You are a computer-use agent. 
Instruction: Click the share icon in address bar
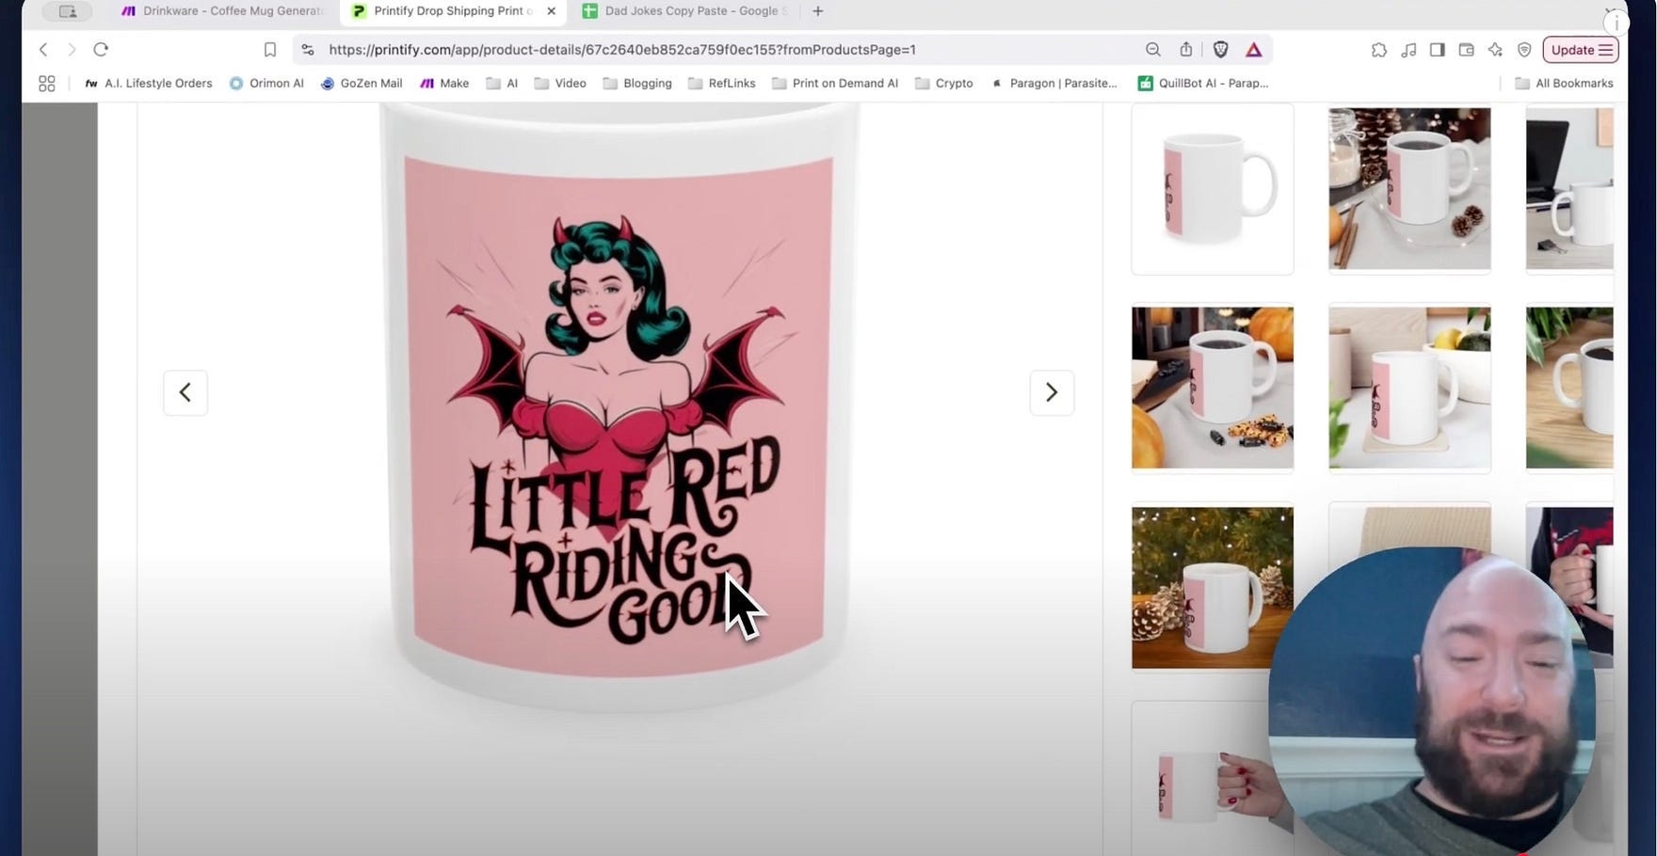click(x=1186, y=50)
